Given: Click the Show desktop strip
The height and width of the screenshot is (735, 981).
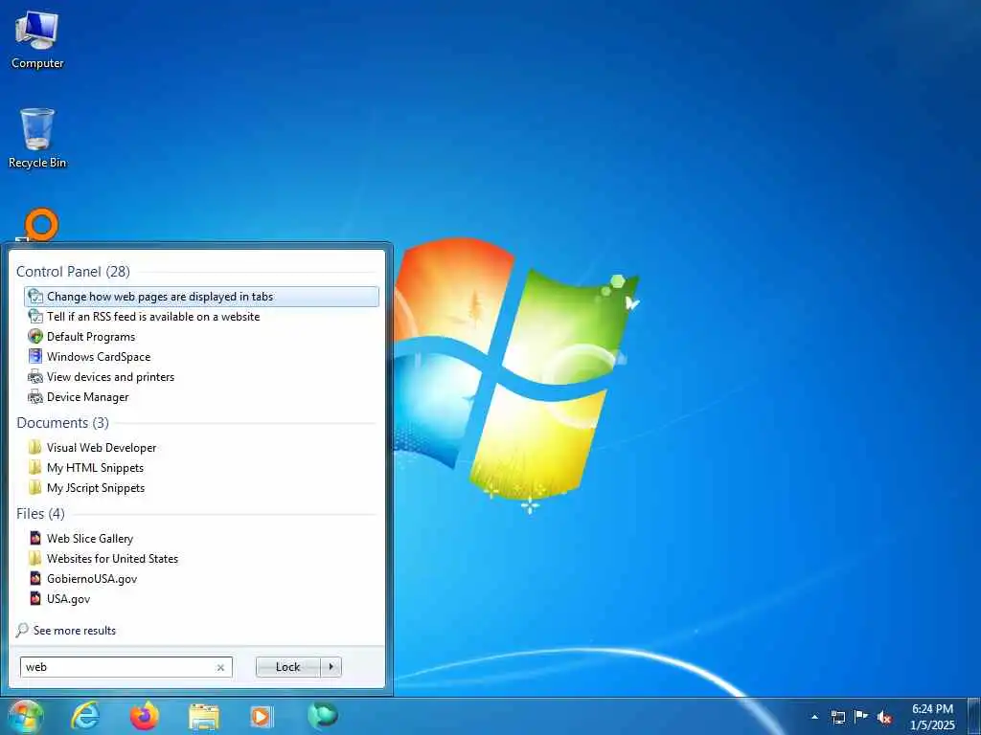Looking at the screenshot, I should (974, 717).
